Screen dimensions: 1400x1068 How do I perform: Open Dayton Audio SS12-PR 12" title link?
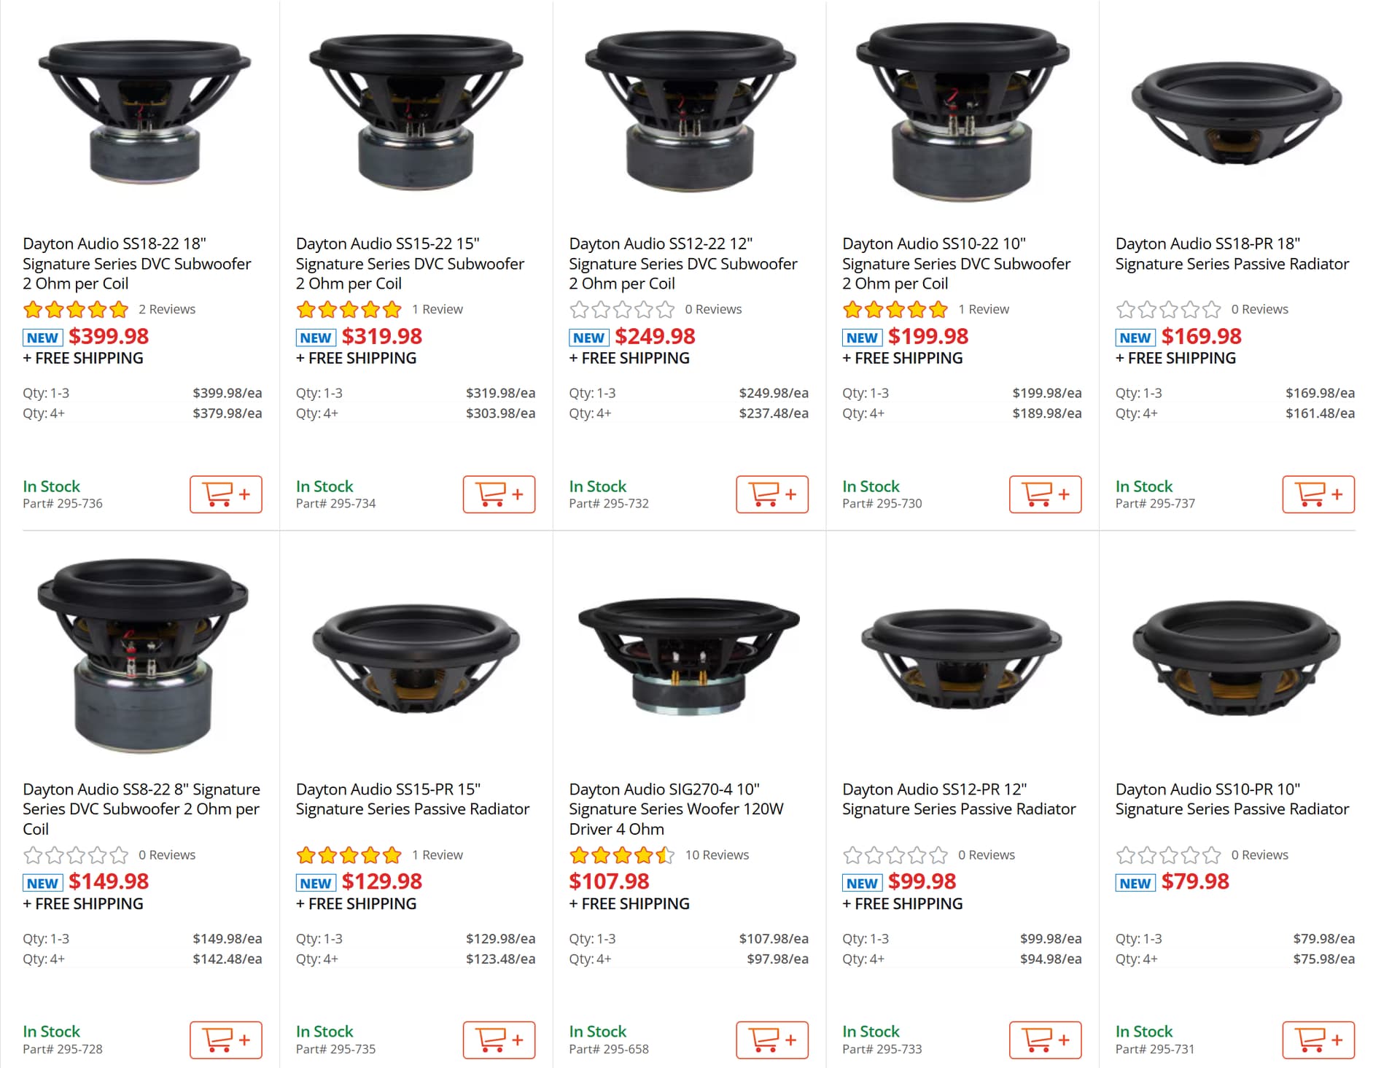[958, 799]
